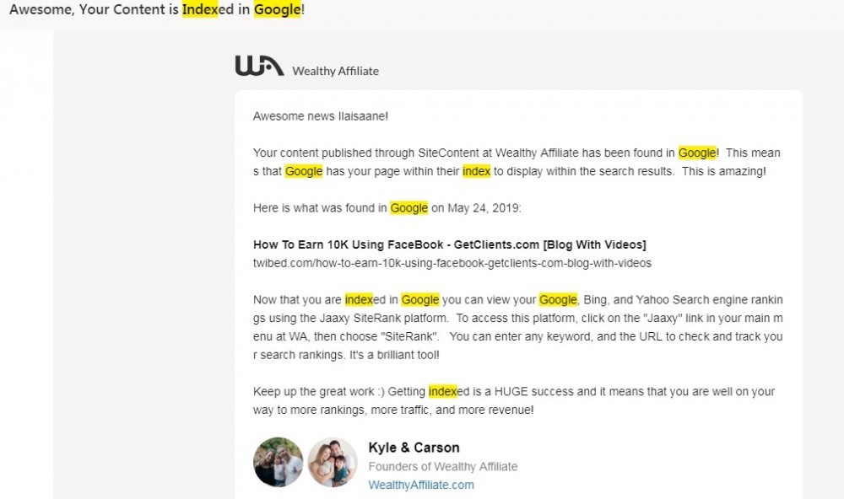Click the 'Wealthy Affiliate' brand text beside logo
Viewport: 844px width, 499px height.
pos(335,71)
